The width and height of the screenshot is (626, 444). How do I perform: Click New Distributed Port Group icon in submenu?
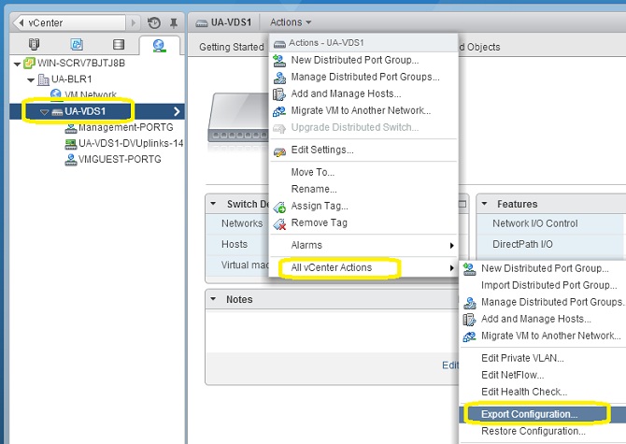(469, 268)
